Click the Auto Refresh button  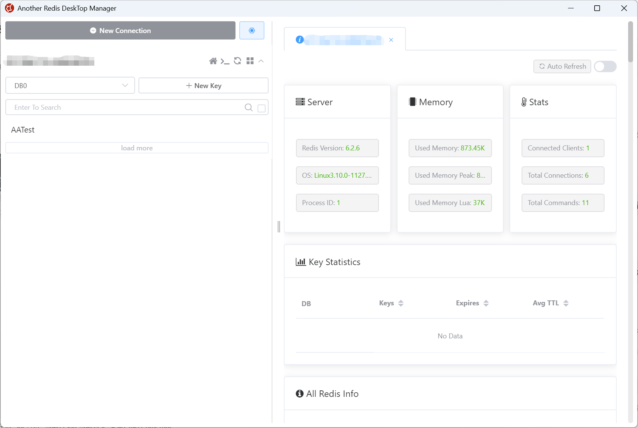[x=562, y=66]
